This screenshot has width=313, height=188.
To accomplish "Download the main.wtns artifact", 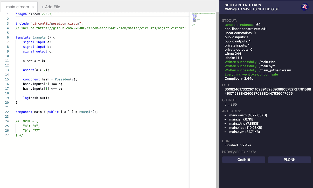I will click(244, 123).
